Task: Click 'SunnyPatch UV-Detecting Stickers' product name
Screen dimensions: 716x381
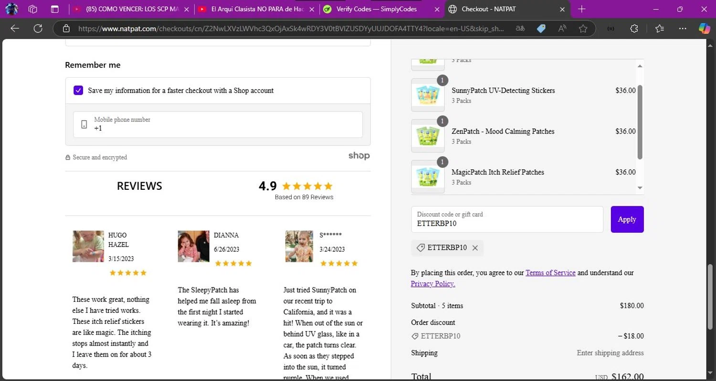Action: click(503, 91)
